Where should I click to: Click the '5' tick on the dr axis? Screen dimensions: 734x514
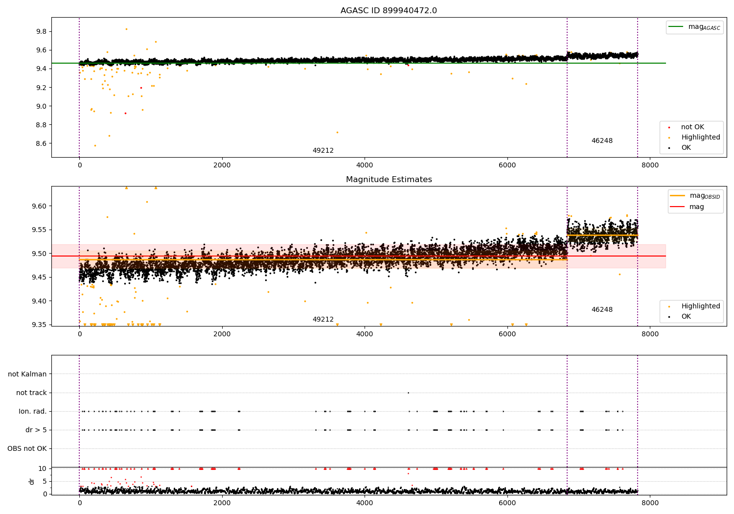[x=45, y=482]
